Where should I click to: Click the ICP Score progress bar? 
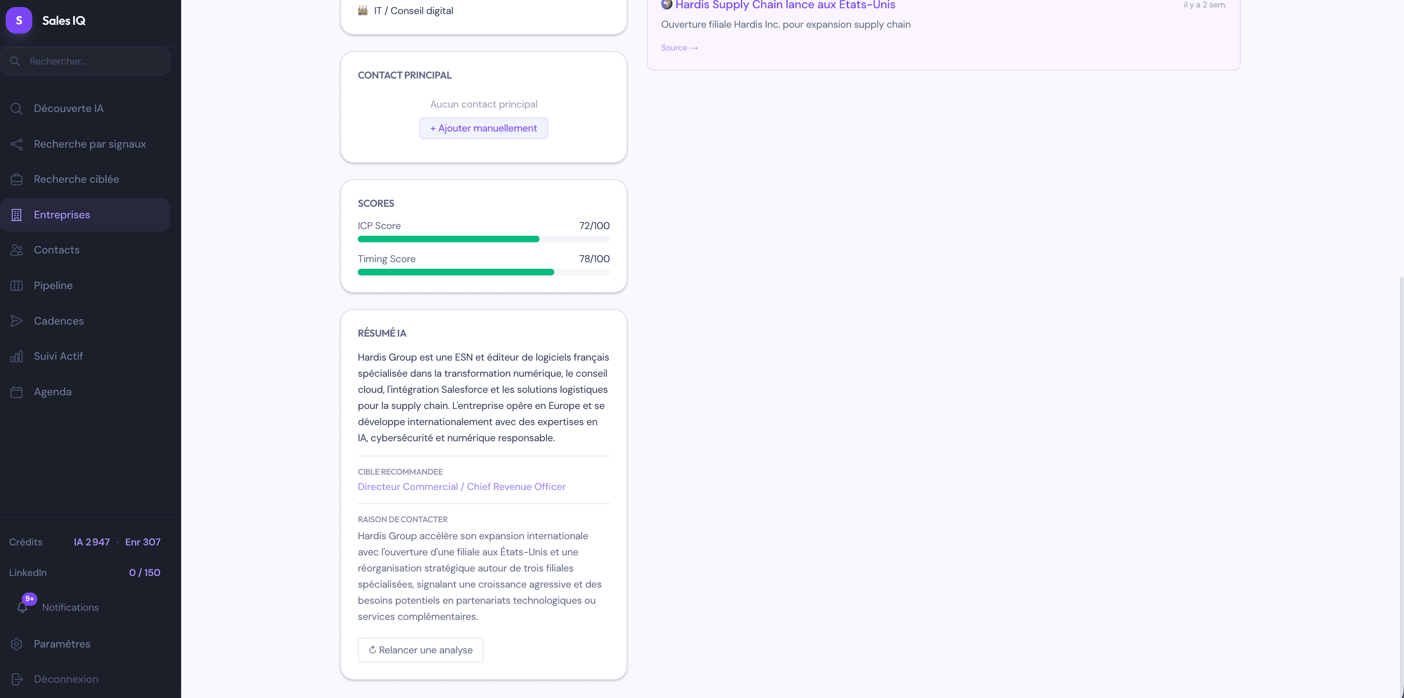(x=484, y=239)
